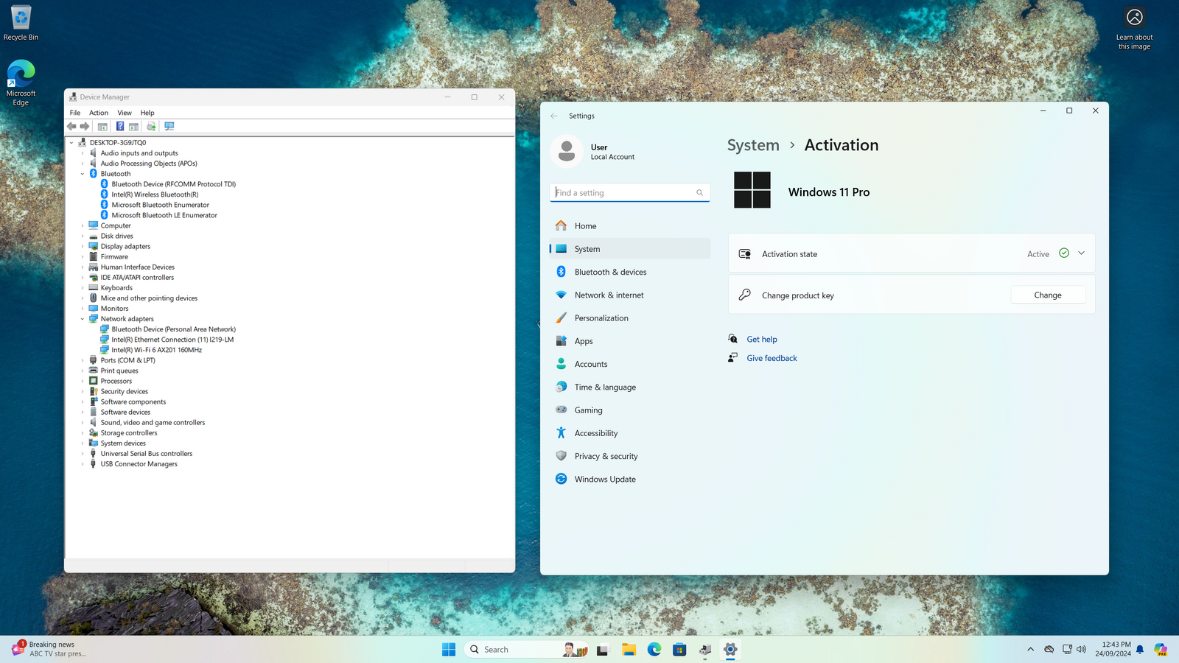1179x663 pixels.
Task: Click the taskbar Search box
Action: (527, 649)
